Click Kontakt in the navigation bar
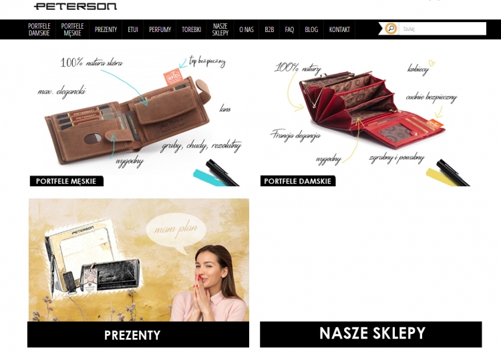Viewport: 501px width, 354px height. [339, 29]
